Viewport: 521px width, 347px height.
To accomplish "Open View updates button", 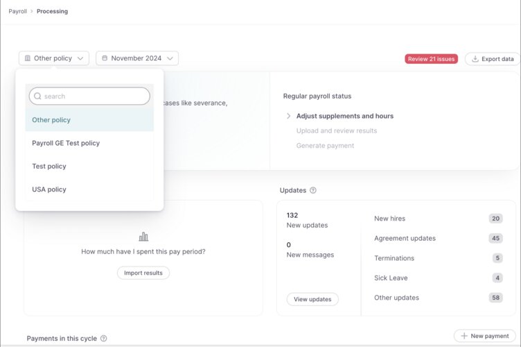I will tap(312, 299).
